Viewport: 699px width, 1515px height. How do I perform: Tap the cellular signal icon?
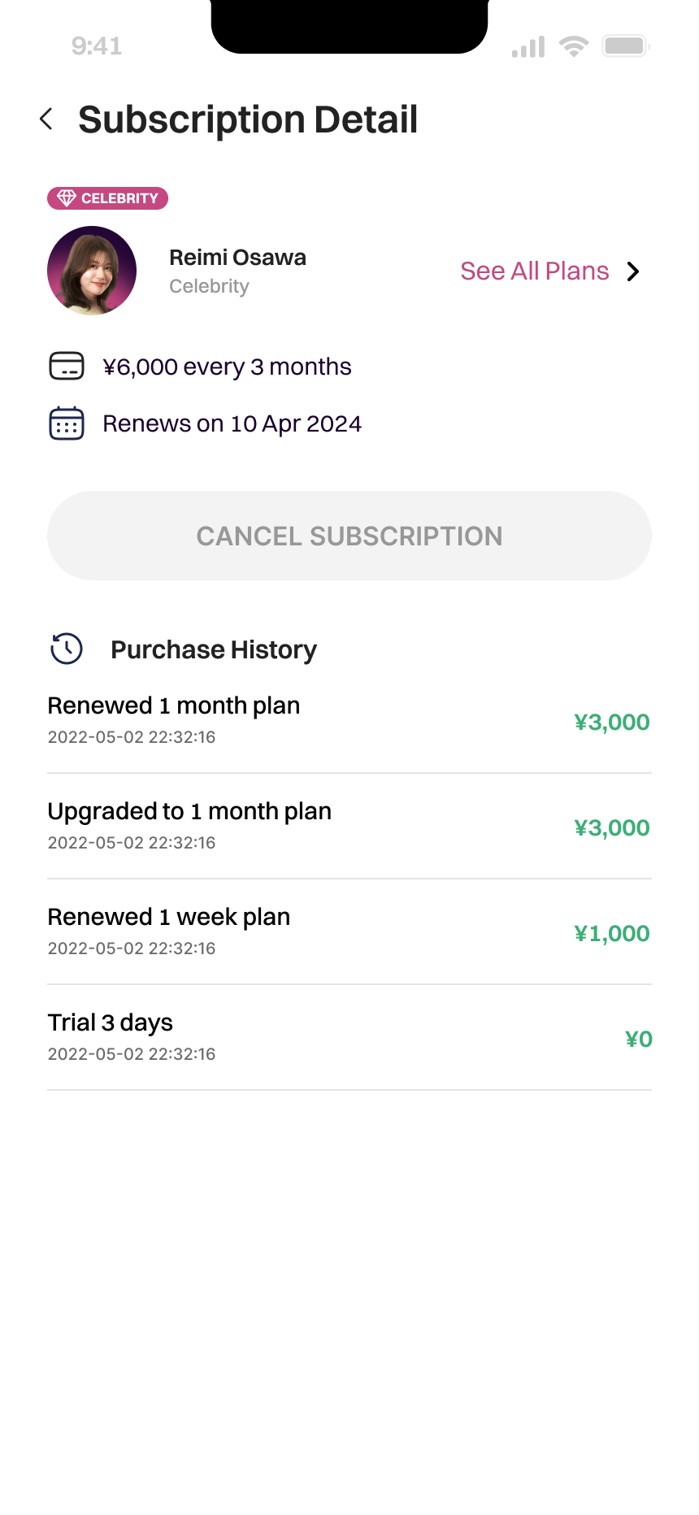click(x=528, y=47)
